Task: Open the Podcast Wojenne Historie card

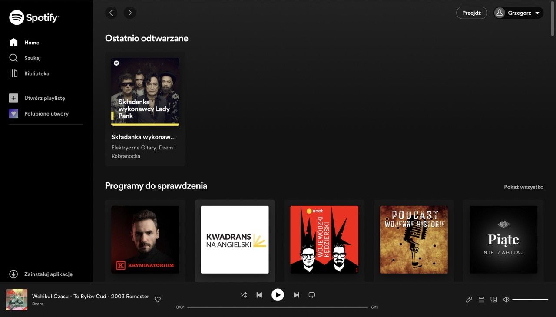Action: point(414,240)
